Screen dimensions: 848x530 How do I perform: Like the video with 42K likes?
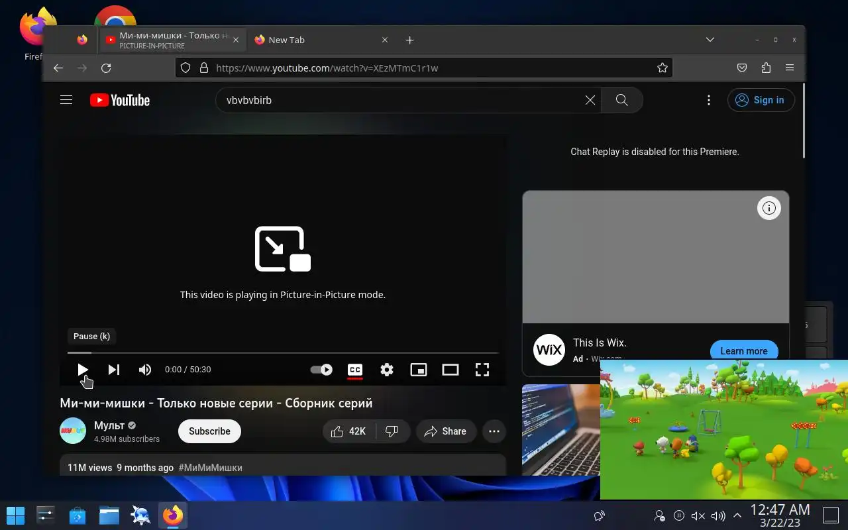[x=349, y=431]
